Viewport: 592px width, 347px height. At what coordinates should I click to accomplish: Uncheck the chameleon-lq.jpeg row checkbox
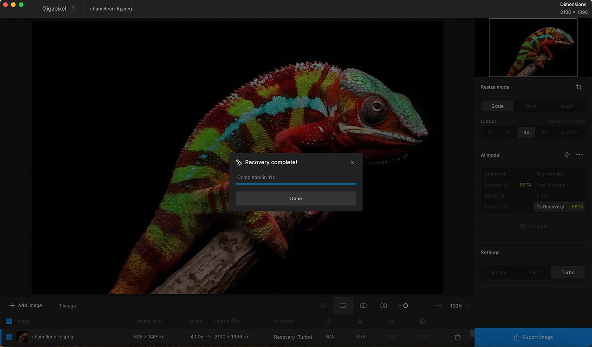9,337
